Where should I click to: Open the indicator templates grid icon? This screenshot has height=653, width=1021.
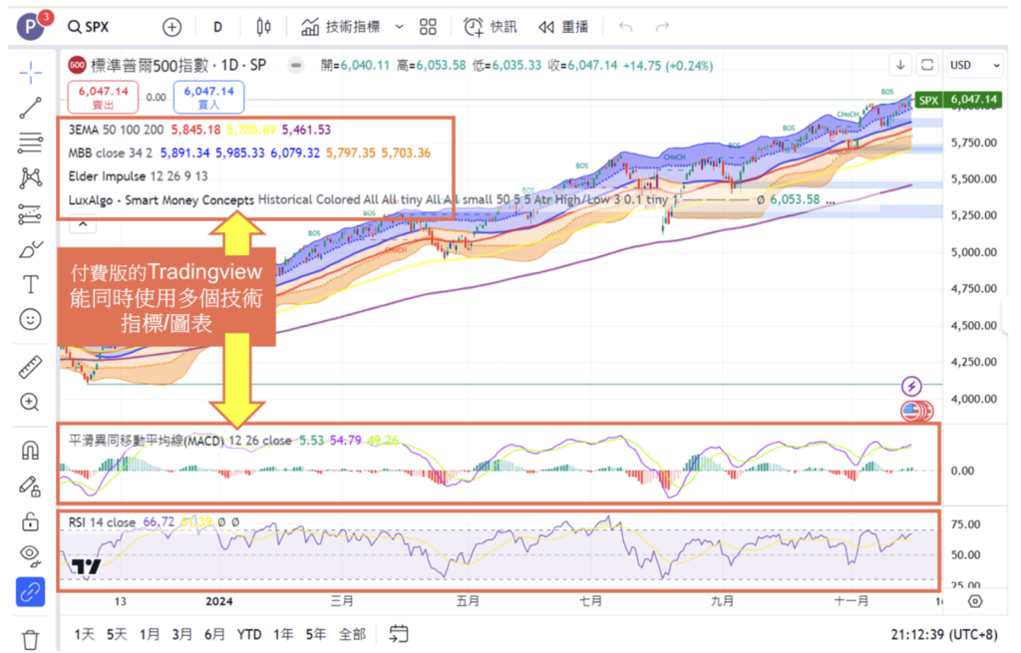coord(428,27)
